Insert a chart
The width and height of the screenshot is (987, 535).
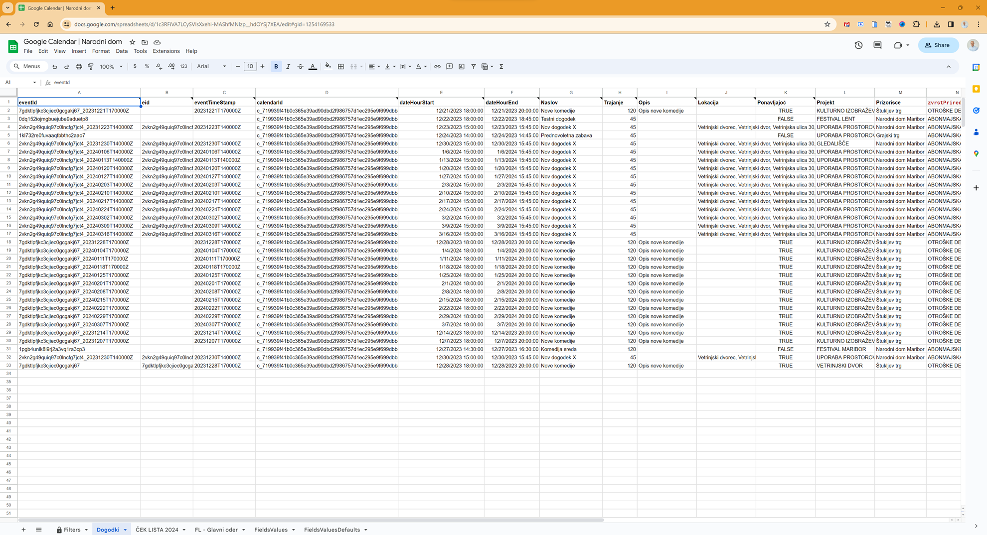(x=462, y=67)
